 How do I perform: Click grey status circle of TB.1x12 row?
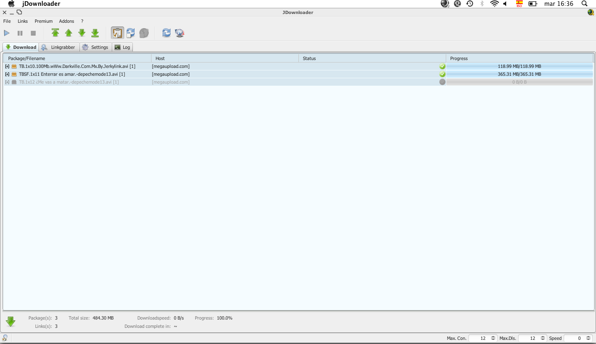442,82
